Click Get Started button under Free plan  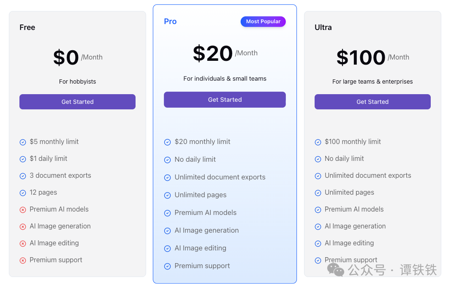(77, 102)
